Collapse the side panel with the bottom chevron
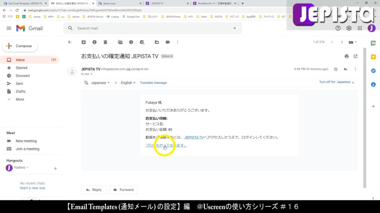This screenshot has height=213, width=380. [373, 198]
